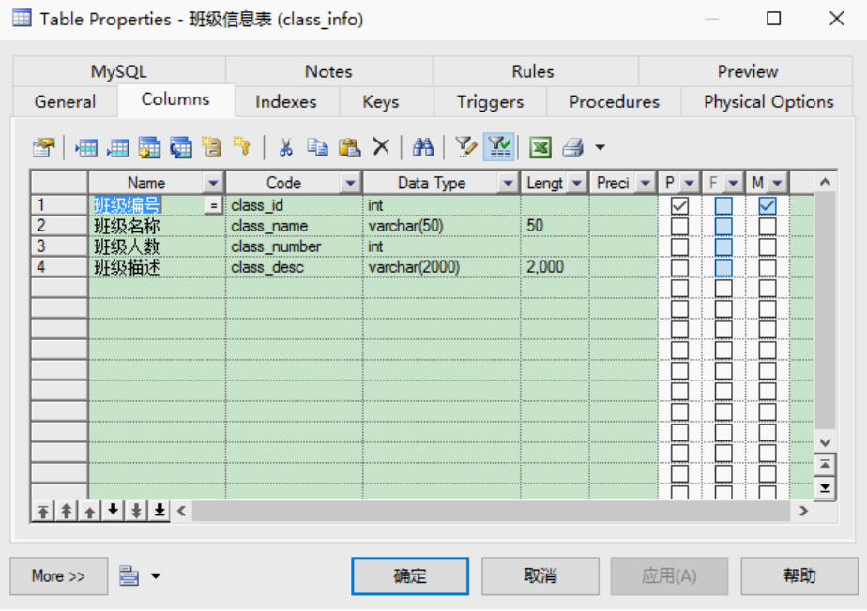The height and width of the screenshot is (611, 867).
Task: Move selected row up one arrow
Action: click(89, 511)
